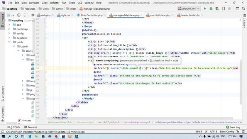This screenshot has height=139, width=247.
Task: Select the coaching project root
Action: tap(17, 20)
